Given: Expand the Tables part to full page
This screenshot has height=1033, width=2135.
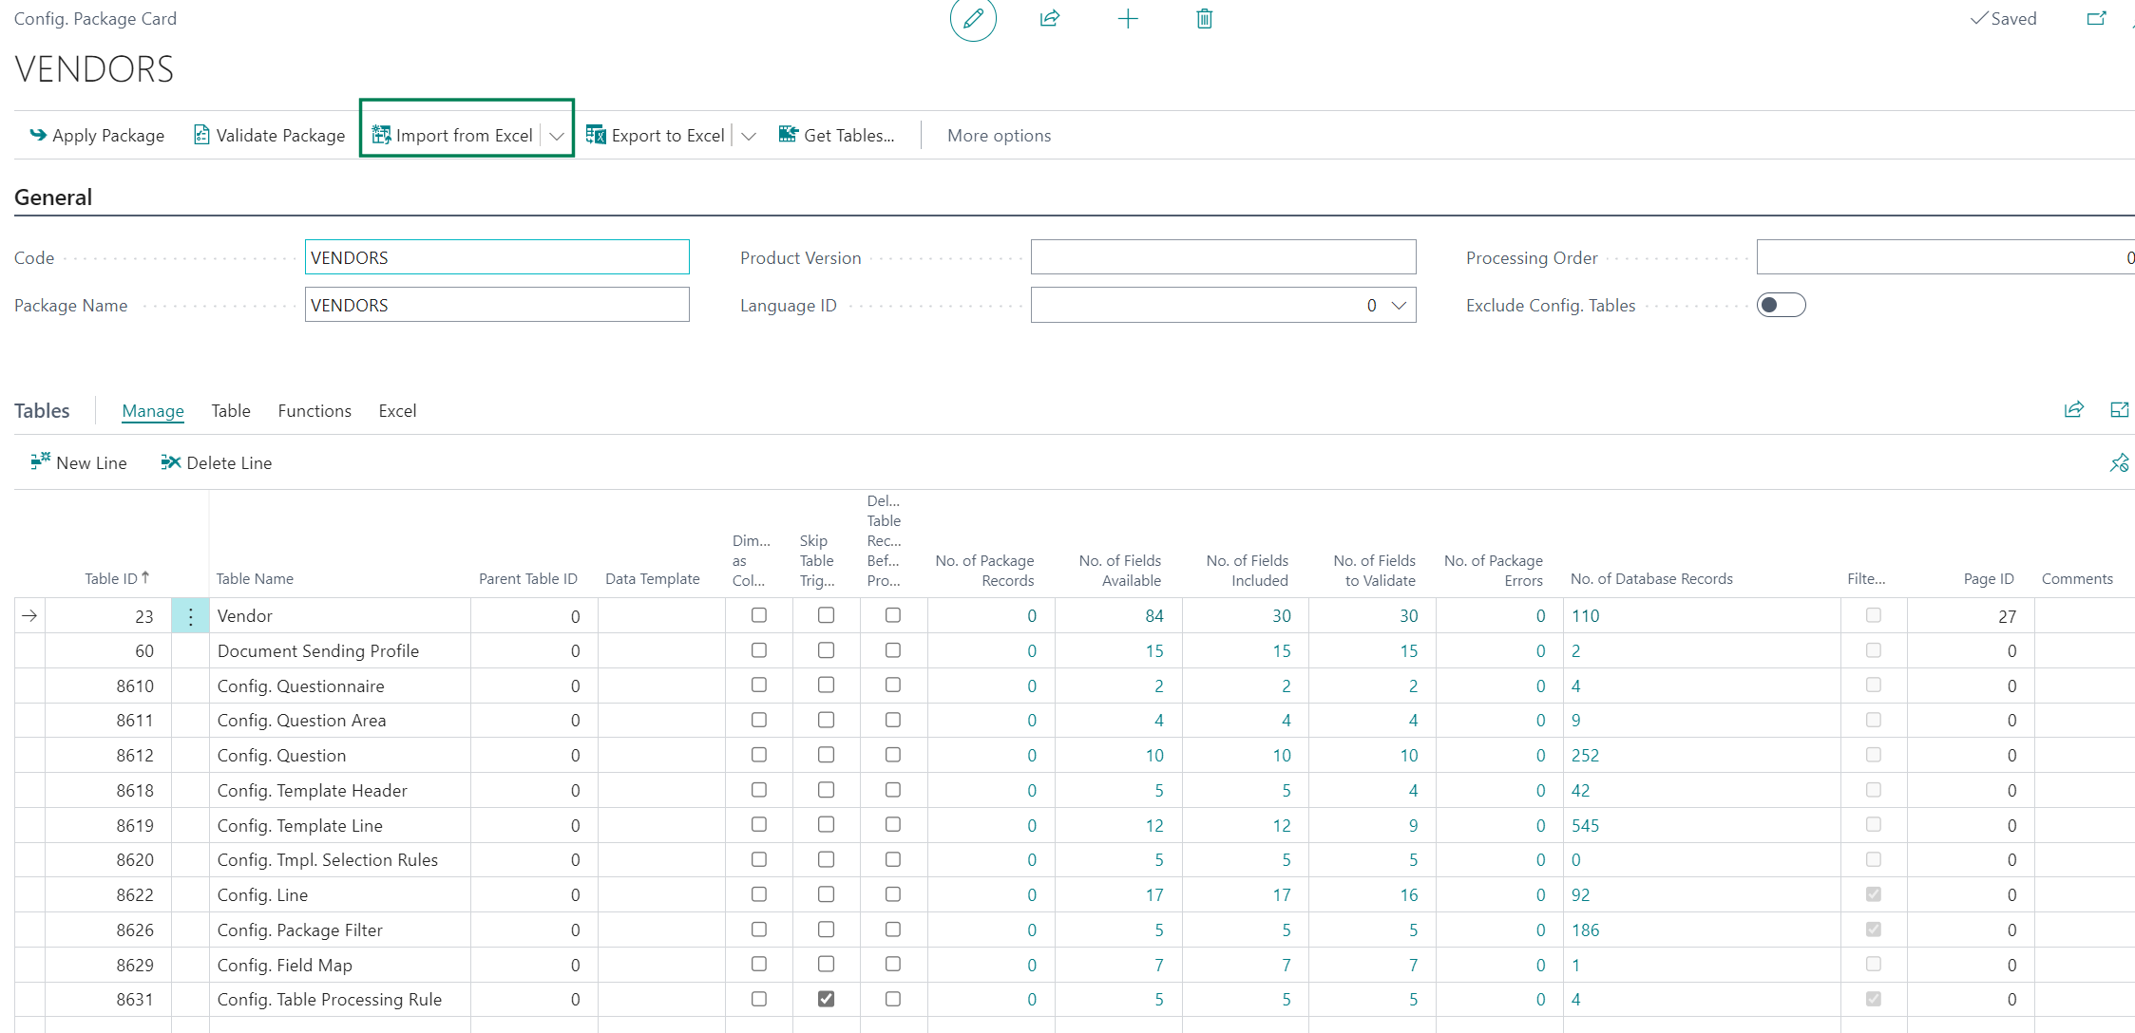Looking at the screenshot, I should point(2120,409).
